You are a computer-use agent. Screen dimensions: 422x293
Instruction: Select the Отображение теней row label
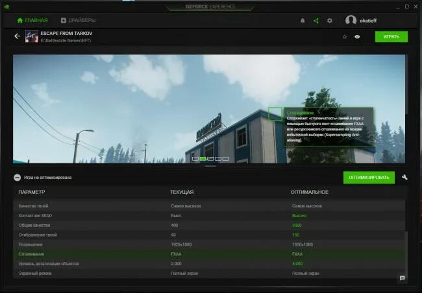[38, 235]
